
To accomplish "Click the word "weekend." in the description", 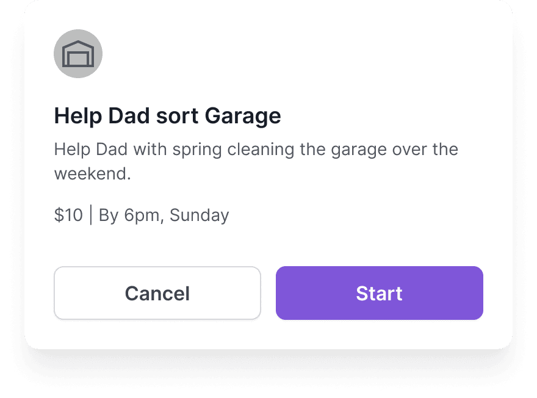I will coord(93,174).
